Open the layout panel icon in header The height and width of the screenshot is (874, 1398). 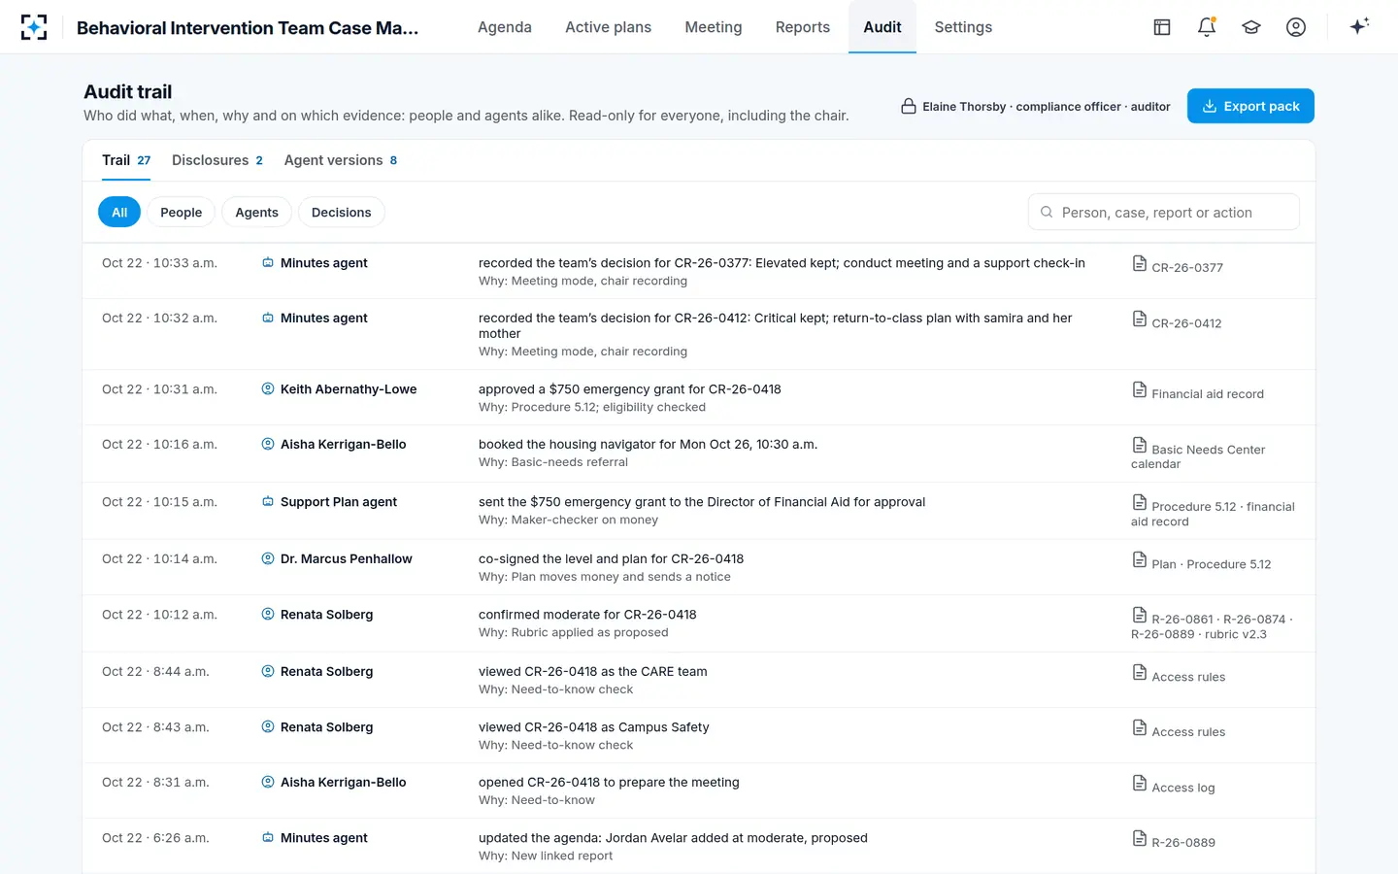[1162, 27]
